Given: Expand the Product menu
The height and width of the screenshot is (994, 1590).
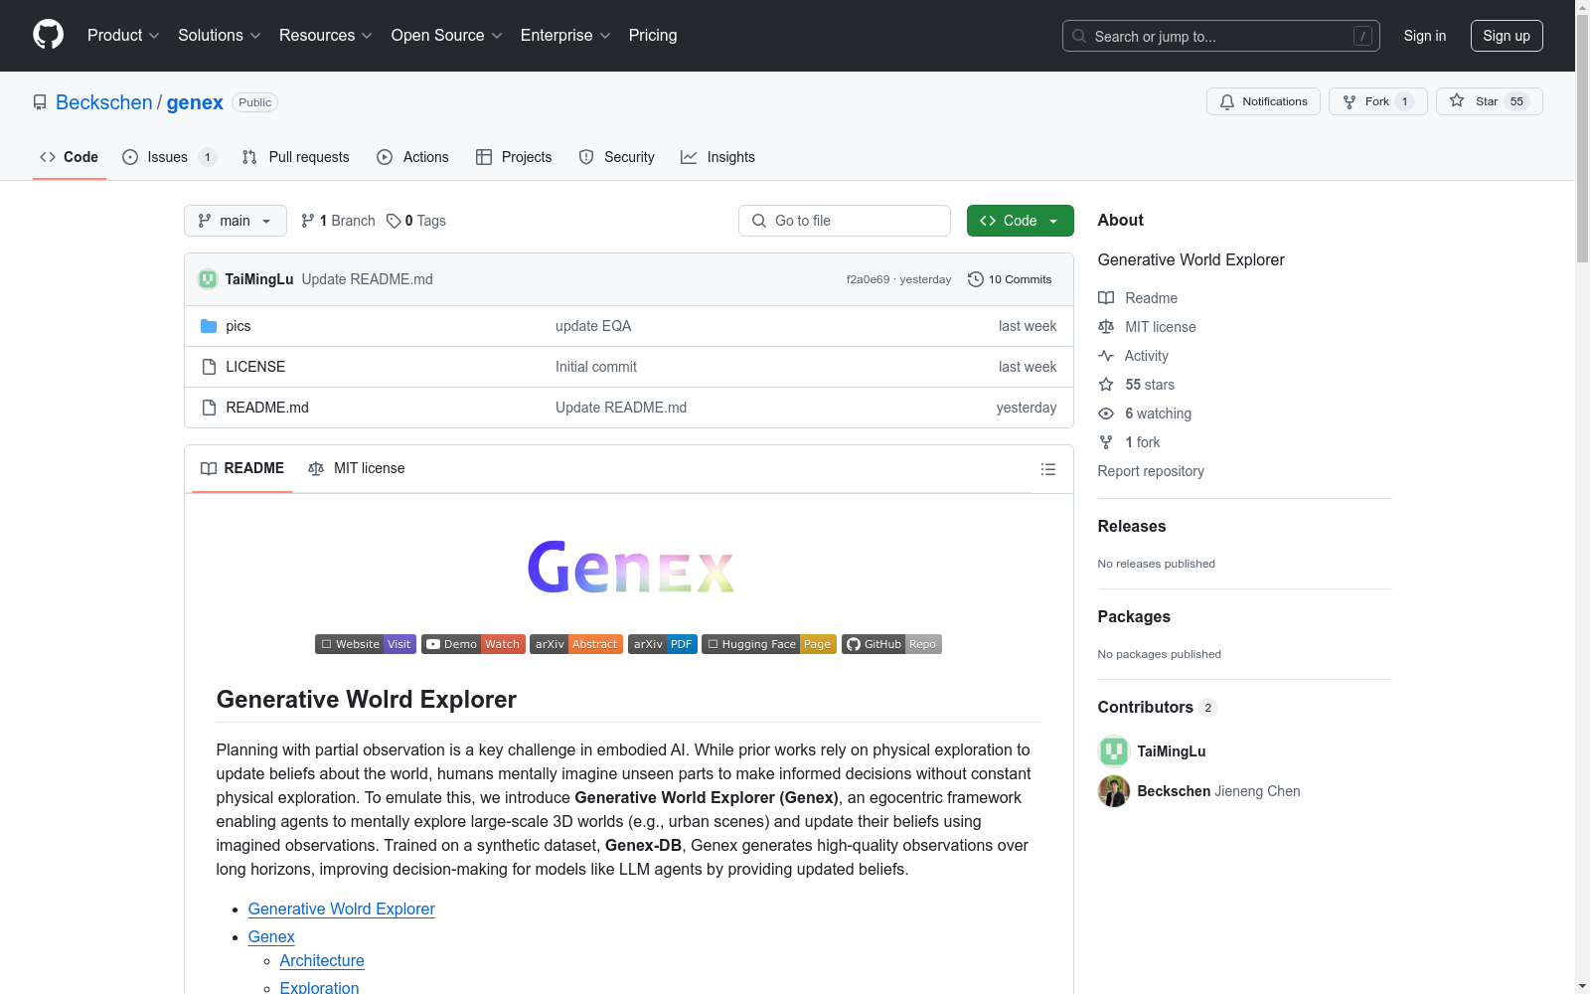Looking at the screenshot, I should [123, 35].
